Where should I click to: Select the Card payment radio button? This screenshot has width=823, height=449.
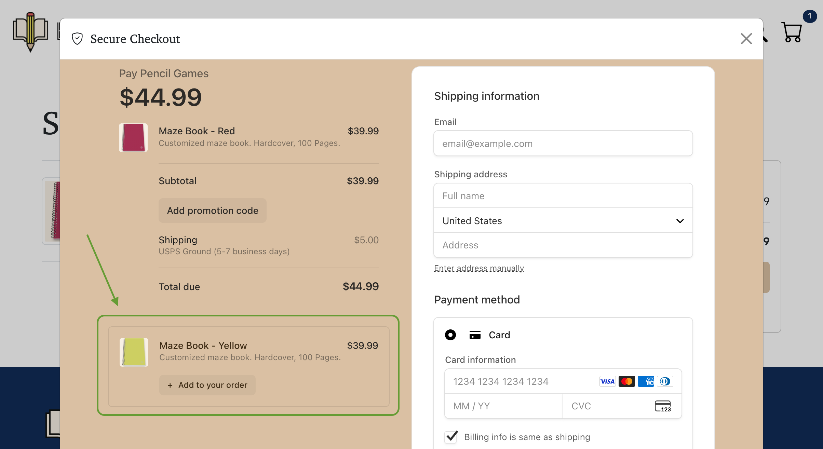450,335
